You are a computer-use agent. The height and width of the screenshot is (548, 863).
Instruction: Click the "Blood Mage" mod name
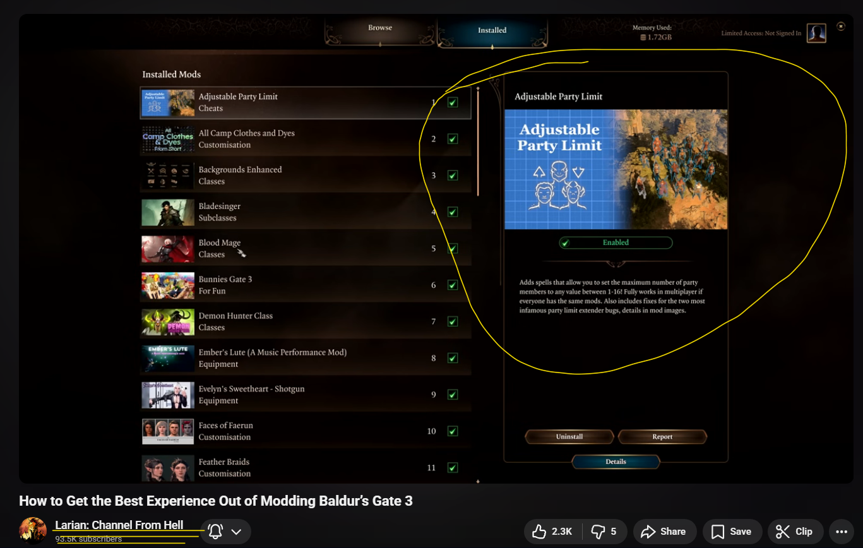point(220,243)
